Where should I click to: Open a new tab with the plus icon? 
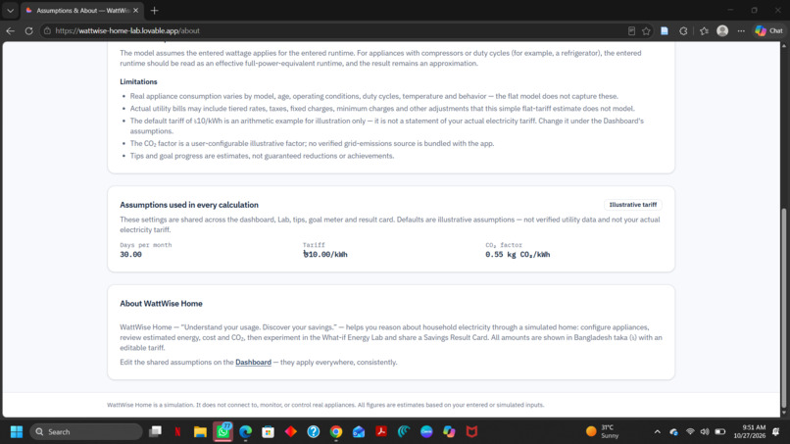click(x=154, y=10)
